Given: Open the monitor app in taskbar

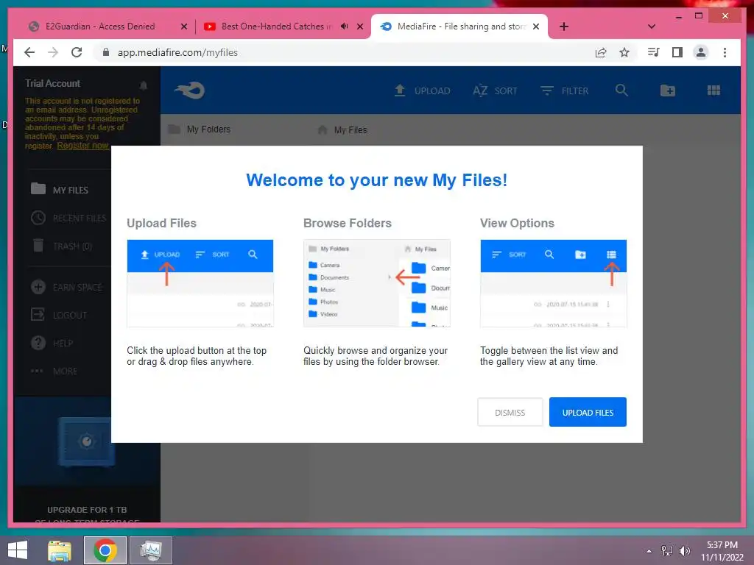Looking at the screenshot, I should click(x=150, y=550).
